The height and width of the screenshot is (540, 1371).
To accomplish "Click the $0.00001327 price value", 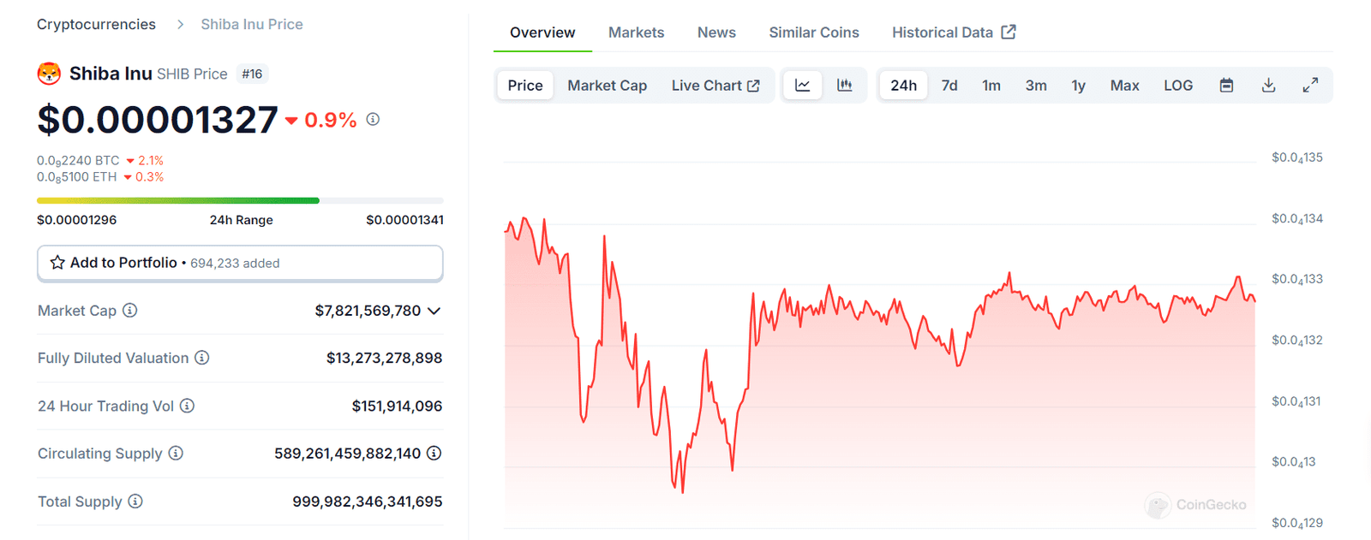I will (x=158, y=120).
